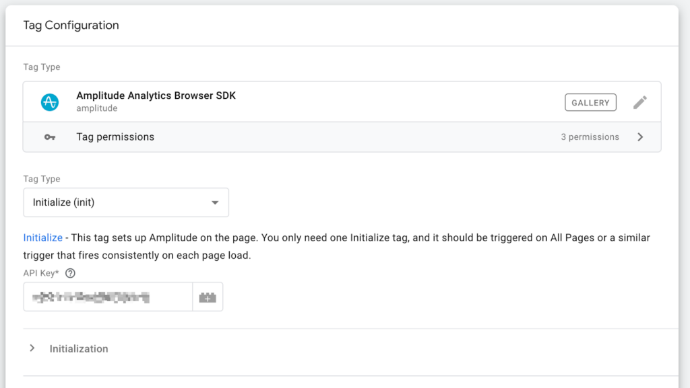Open the variable picker next to API Key
The width and height of the screenshot is (690, 388).
point(208,297)
